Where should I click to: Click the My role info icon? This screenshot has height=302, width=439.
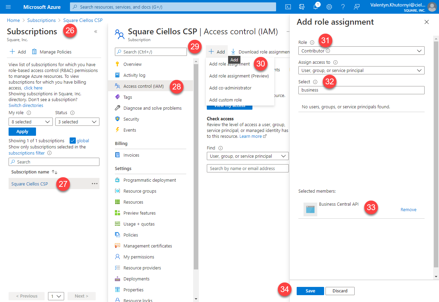[29, 113]
